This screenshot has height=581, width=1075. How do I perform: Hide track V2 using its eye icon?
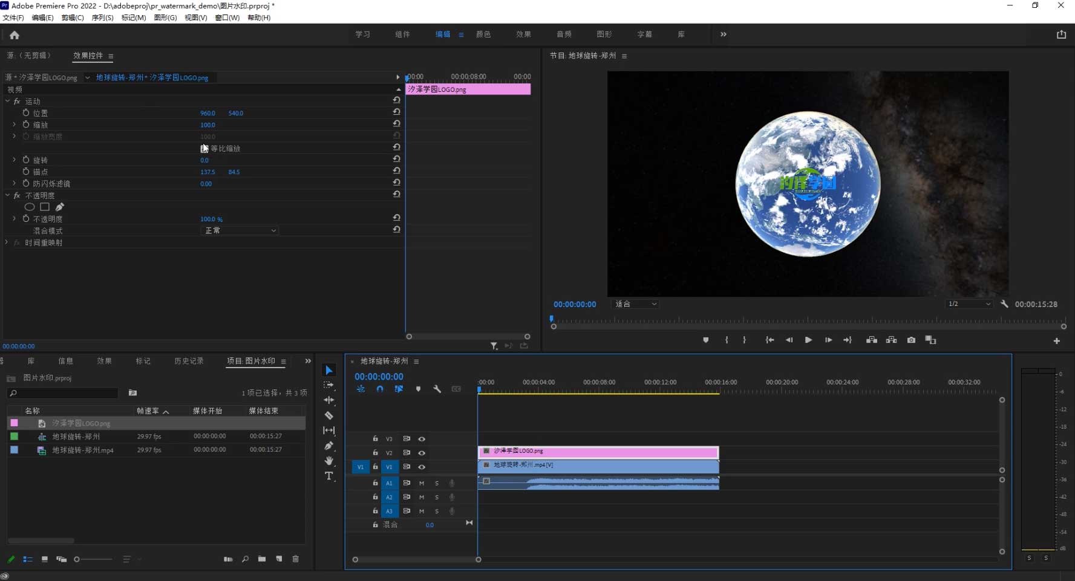[422, 453]
